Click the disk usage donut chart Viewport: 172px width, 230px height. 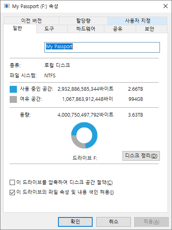point(84,135)
